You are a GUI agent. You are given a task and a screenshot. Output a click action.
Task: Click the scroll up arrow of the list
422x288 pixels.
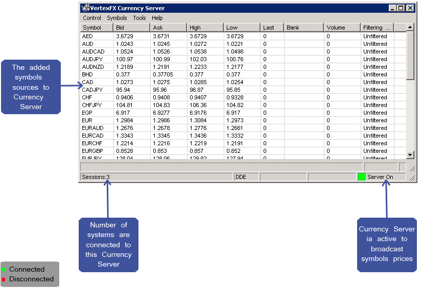point(410,27)
